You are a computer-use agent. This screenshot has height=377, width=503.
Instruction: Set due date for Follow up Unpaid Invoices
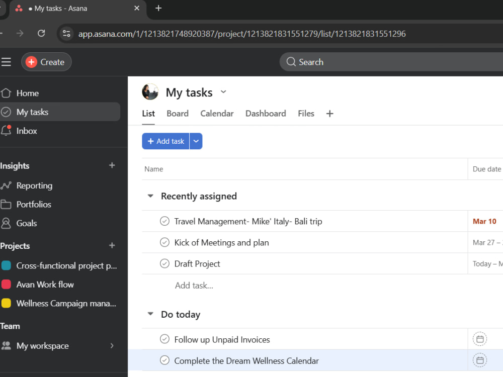(480, 339)
